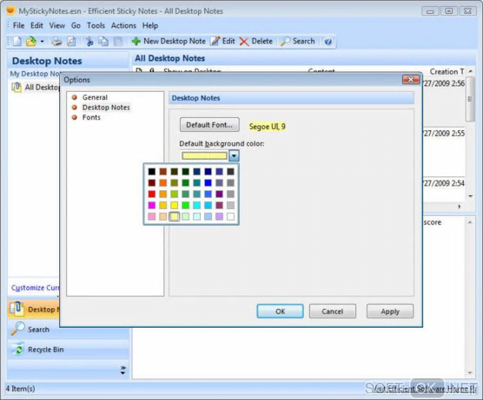This screenshot has width=483, height=400.
Task: Click the Print toolbar icon
Action: [56, 41]
